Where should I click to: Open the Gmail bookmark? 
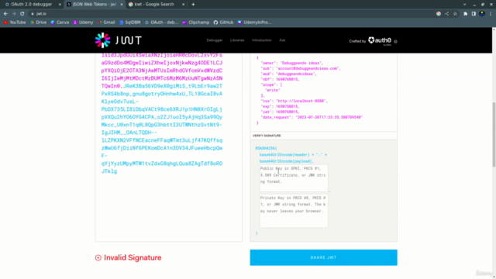[106, 22]
